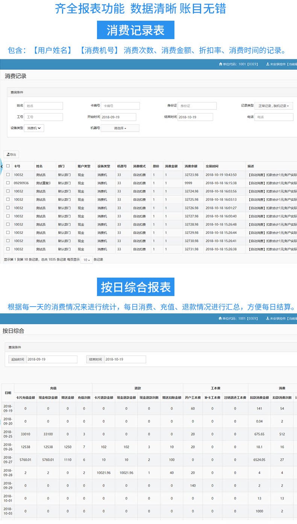The height and width of the screenshot is (524, 297).
Task: Check the row with time 2018-10-18 15:26:48
Action: [x=8, y=224]
